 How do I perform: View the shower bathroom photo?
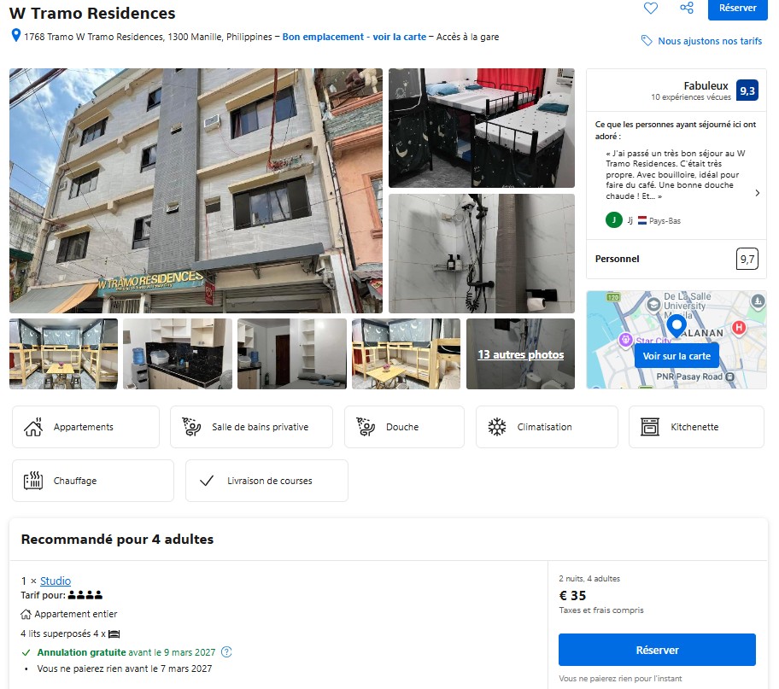point(482,254)
